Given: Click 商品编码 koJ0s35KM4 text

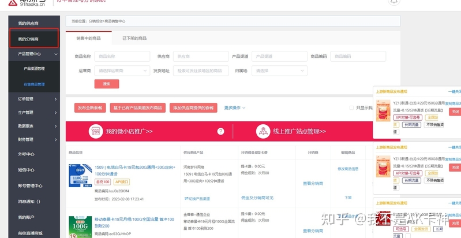Looking at the screenshot, I should click(112, 191).
